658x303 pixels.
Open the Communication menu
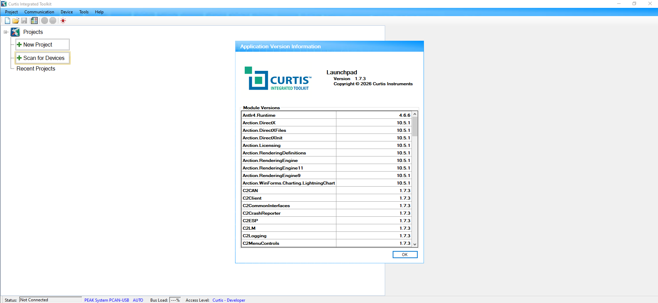(39, 12)
